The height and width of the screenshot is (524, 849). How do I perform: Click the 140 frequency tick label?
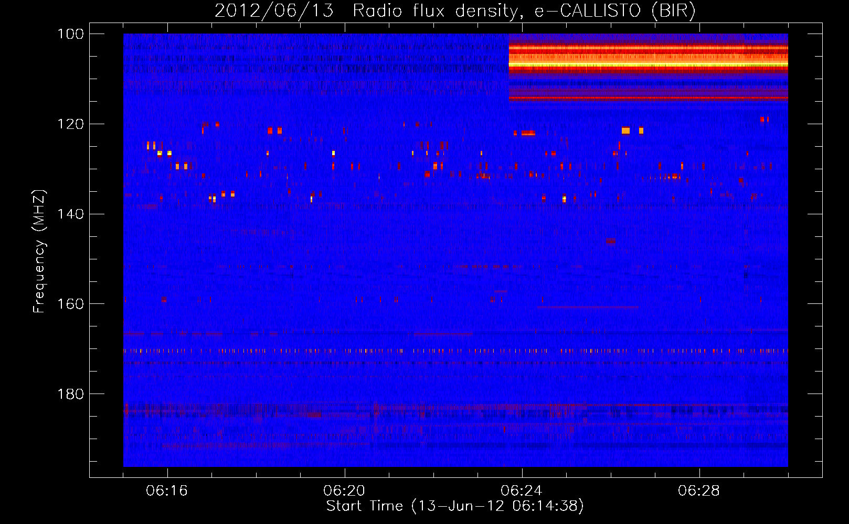tap(70, 214)
